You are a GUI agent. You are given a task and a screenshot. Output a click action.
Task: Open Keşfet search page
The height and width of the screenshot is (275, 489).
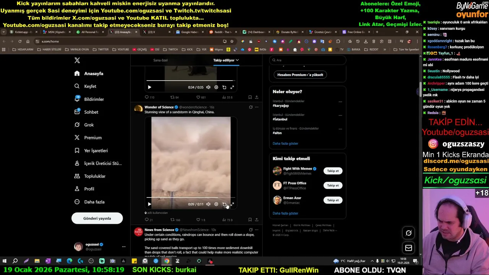(x=85, y=86)
